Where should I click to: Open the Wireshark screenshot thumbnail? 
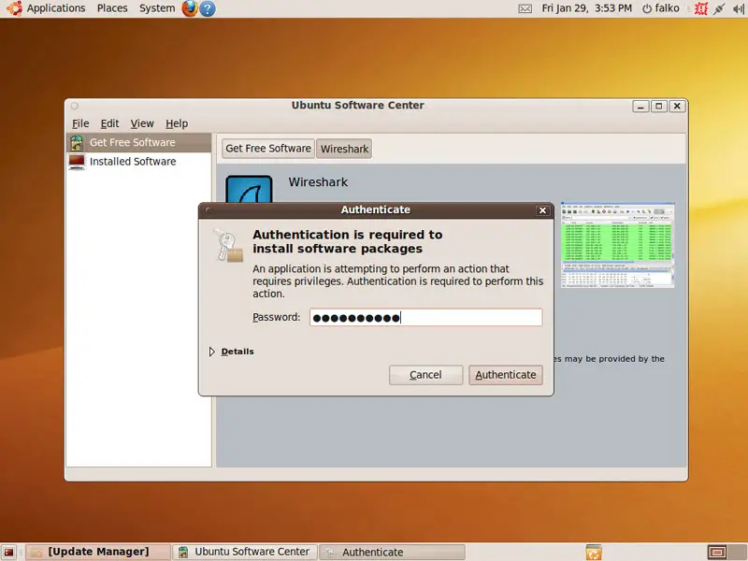(618, 245)
